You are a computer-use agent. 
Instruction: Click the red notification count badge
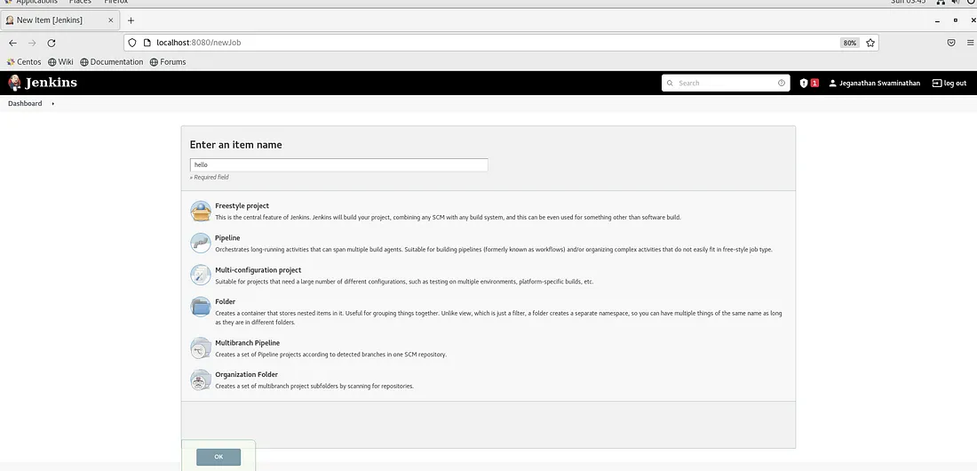tap(814, 83)
